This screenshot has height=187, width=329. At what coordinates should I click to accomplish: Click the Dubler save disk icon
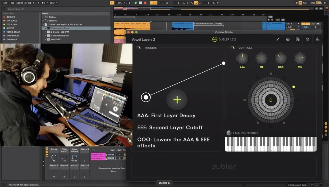point(298,39)
